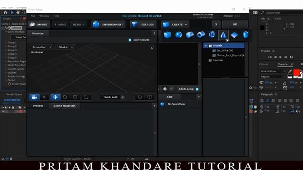
Task: Create a tube primitive
Action: [201, 35]
